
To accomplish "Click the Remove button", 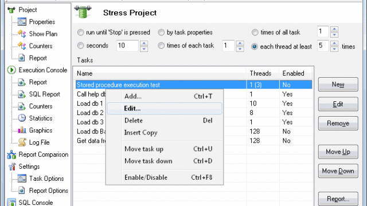I will (338, 123).
